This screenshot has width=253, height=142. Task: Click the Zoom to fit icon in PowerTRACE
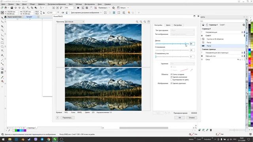click(145, 22)
